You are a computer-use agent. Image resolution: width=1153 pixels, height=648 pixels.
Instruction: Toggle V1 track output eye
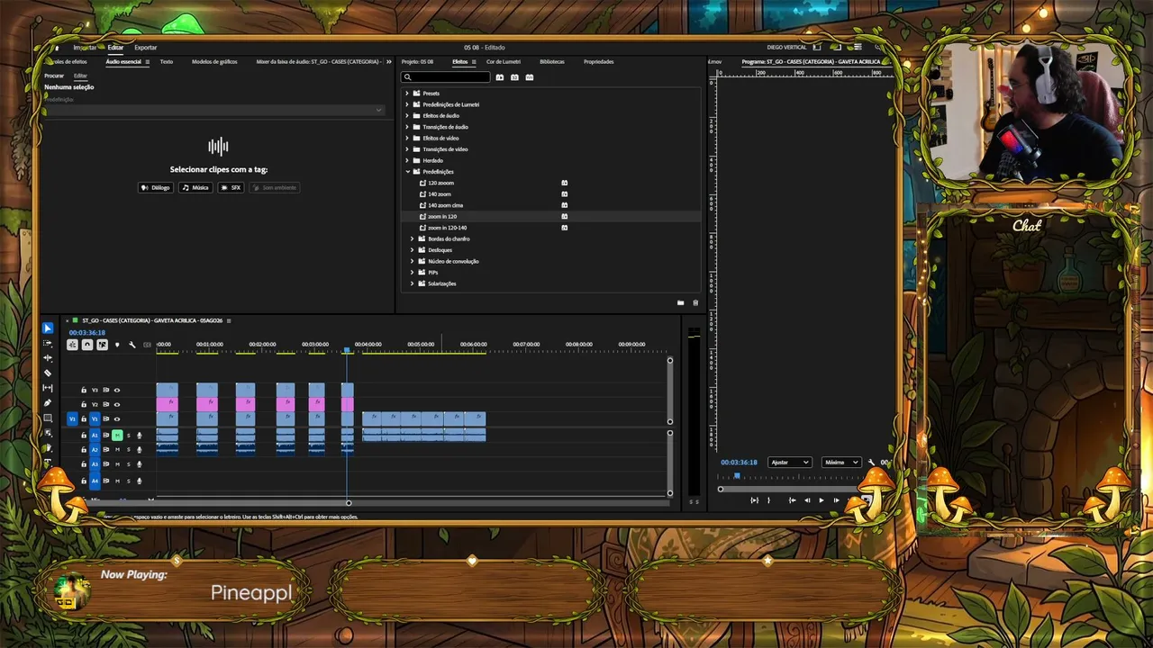click(116, 419)
